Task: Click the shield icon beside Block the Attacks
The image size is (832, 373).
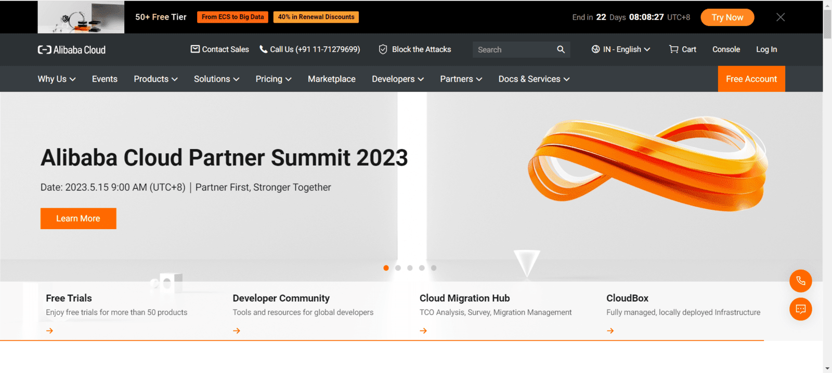Action: (383, 49)
